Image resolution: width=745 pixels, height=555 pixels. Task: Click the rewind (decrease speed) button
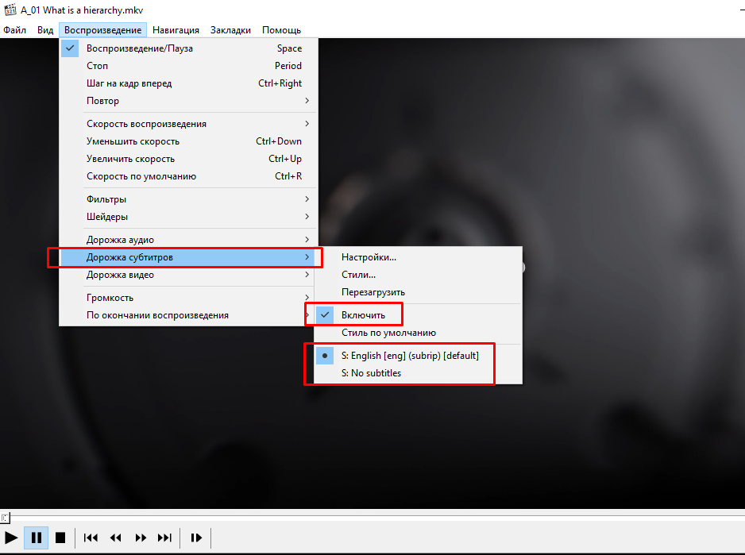(x=115, y=538)
